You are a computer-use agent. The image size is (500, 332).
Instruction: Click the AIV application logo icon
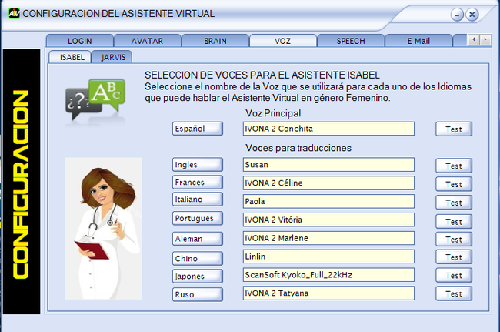(x=14, y=13)
